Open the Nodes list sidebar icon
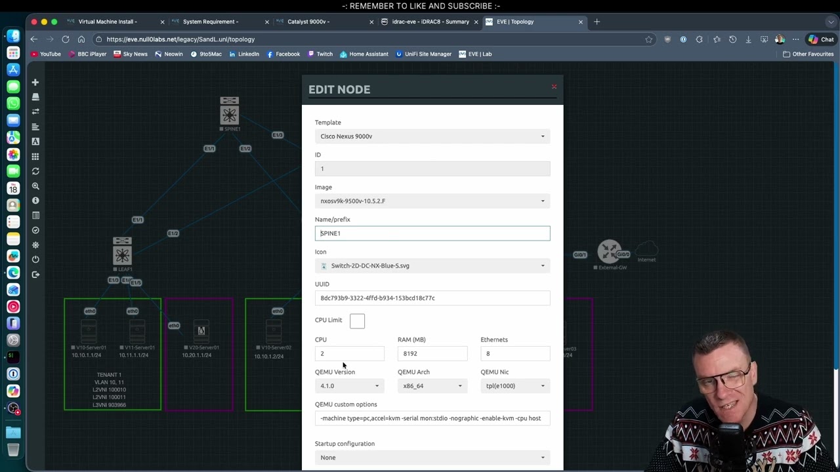 35,97
